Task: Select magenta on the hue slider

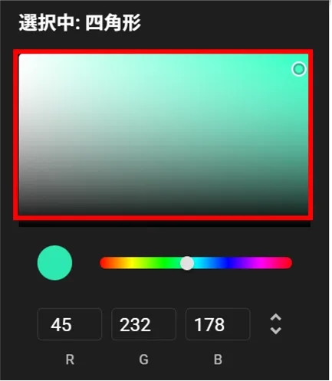Action: (x=259, y=263)
